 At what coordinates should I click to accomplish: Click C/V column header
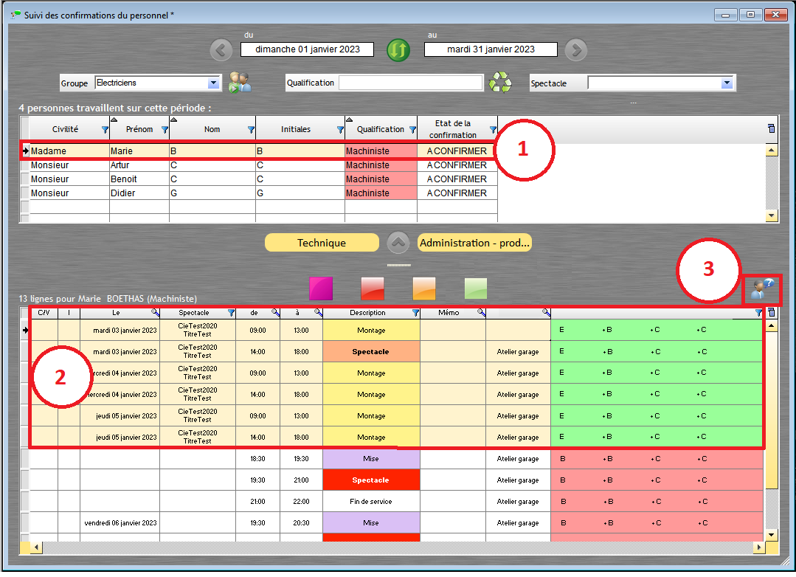click(x=44, y=313)
